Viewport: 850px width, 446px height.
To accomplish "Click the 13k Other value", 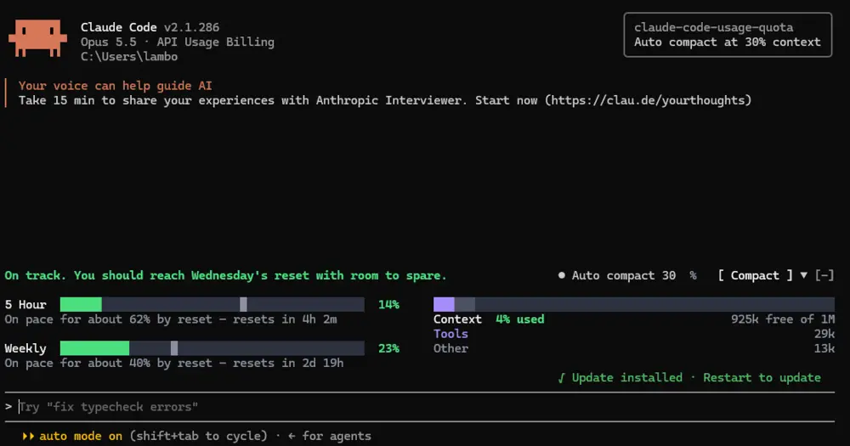I will (824, 348).
